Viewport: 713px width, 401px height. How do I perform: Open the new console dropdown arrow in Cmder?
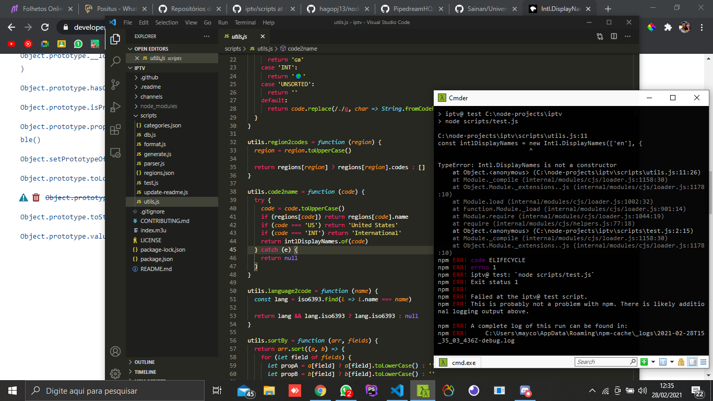pos(652,362)
